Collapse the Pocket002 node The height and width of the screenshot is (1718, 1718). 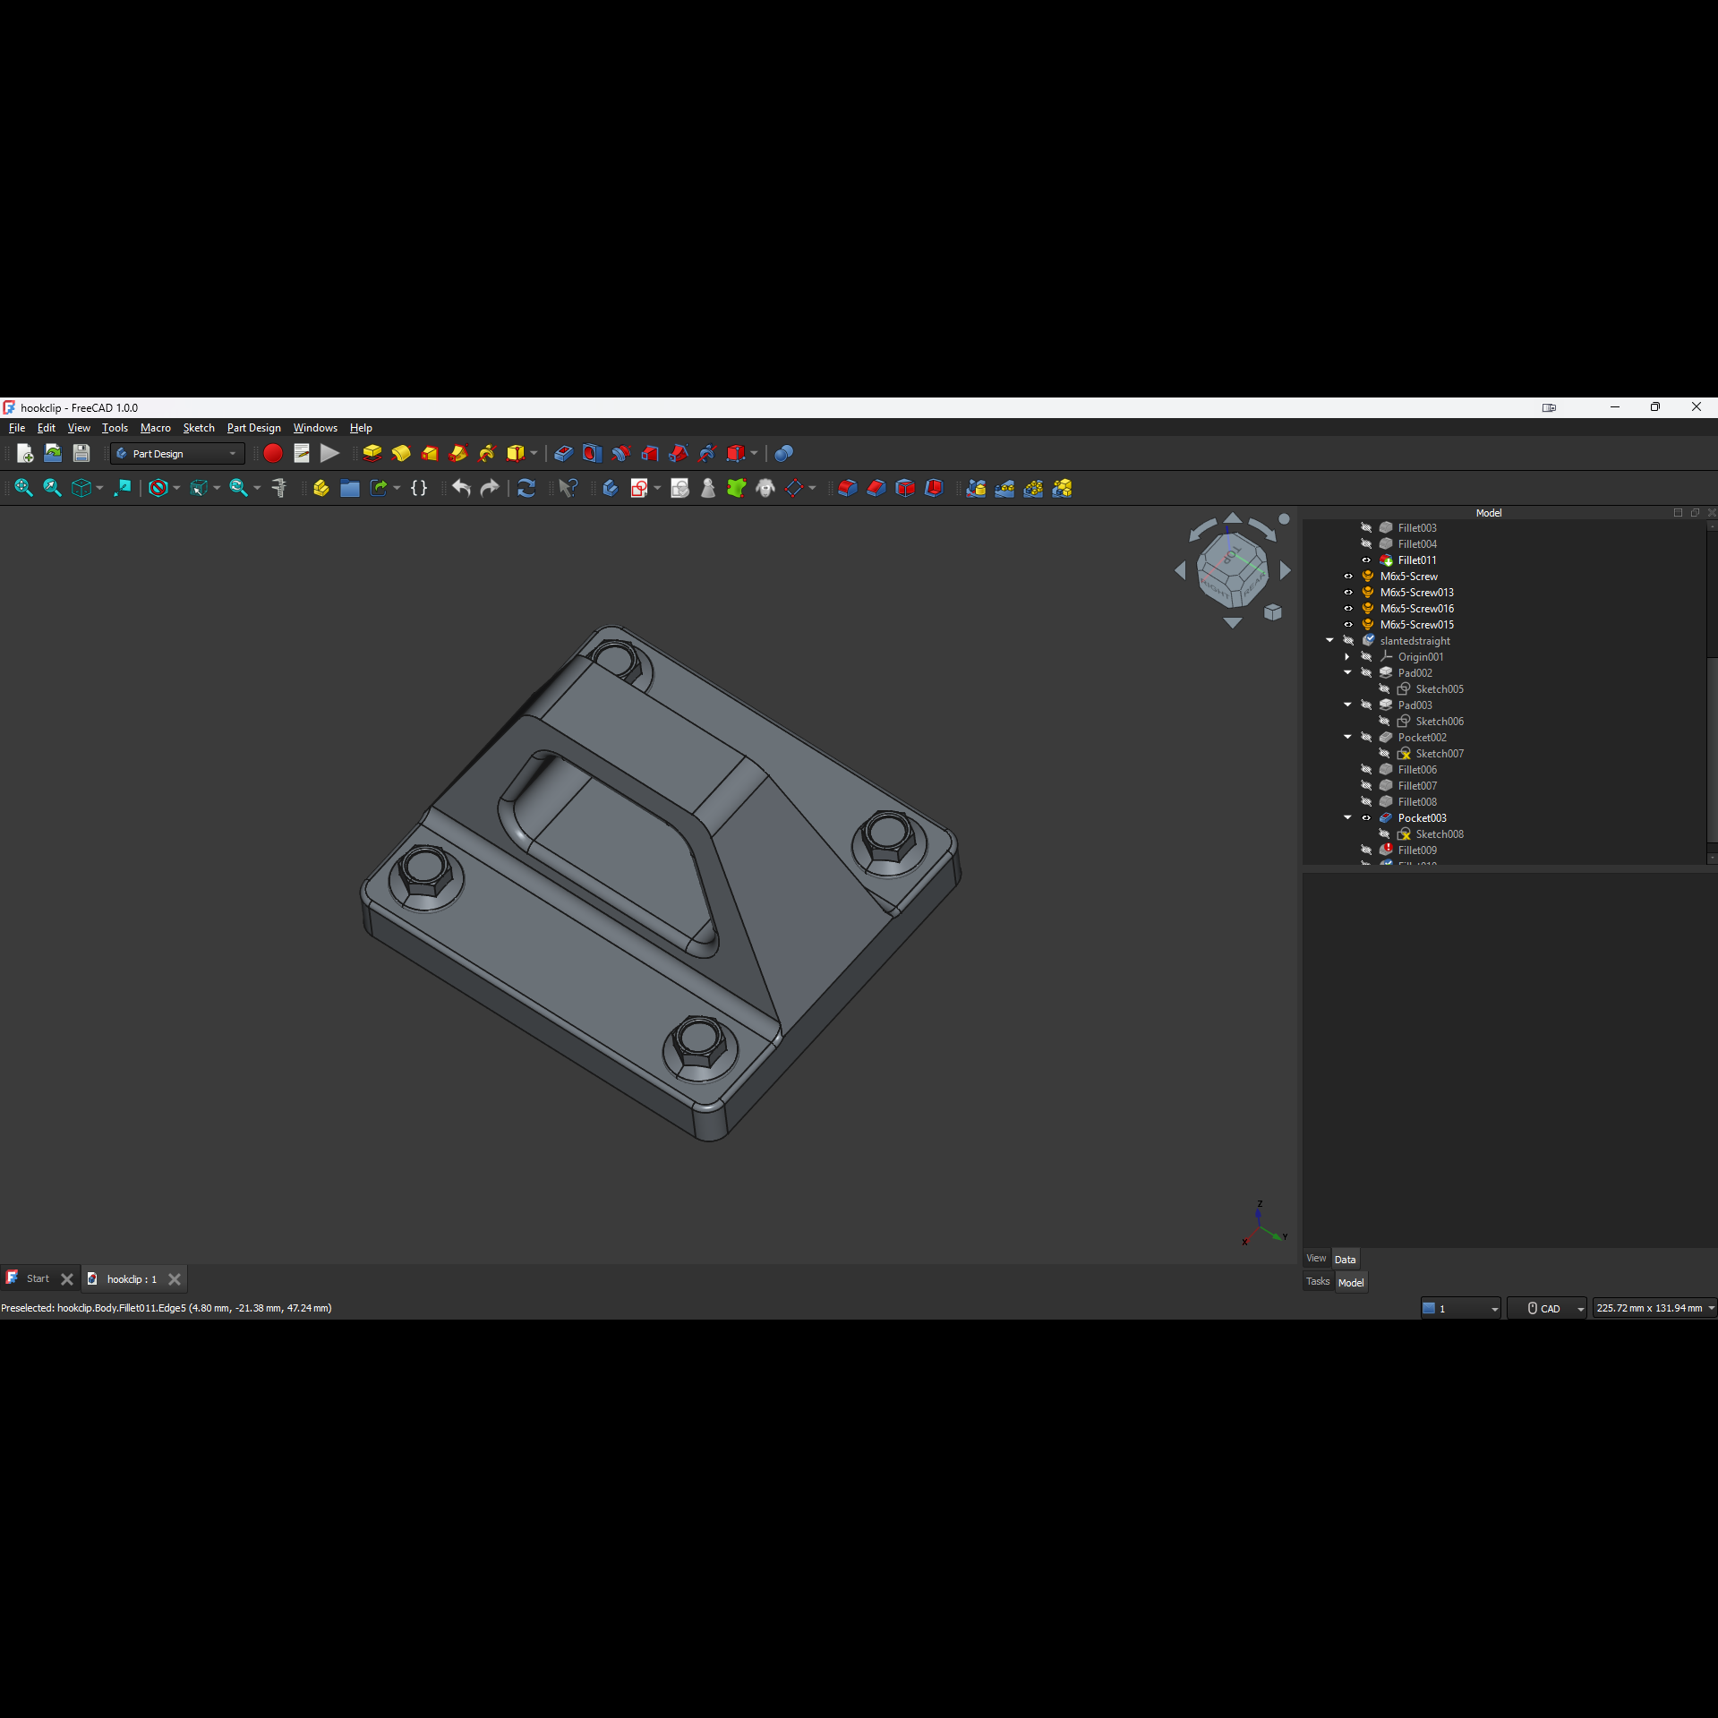point(1347,738)
